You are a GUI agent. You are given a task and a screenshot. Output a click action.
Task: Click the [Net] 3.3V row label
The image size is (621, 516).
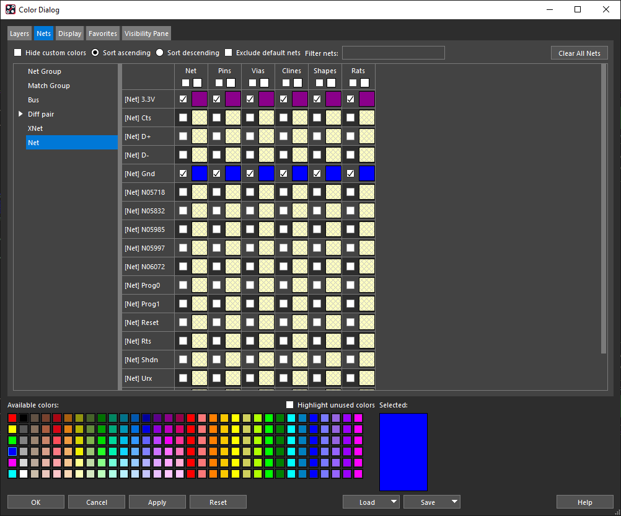pyautogui.click(x=140, y=99)
